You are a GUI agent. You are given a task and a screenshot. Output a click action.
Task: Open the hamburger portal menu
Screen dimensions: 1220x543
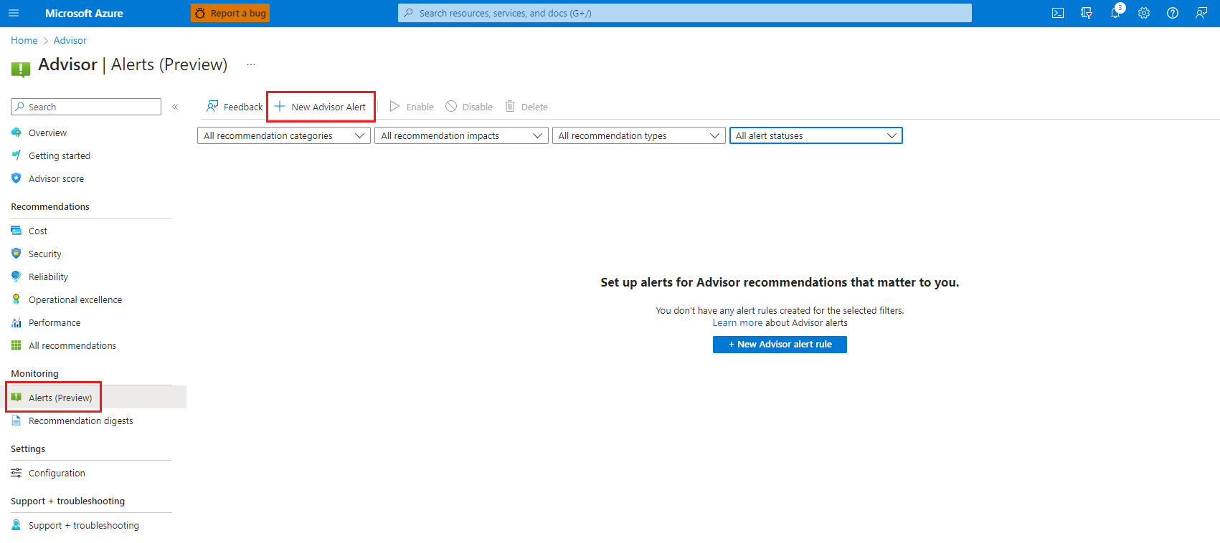coord(14,13)
